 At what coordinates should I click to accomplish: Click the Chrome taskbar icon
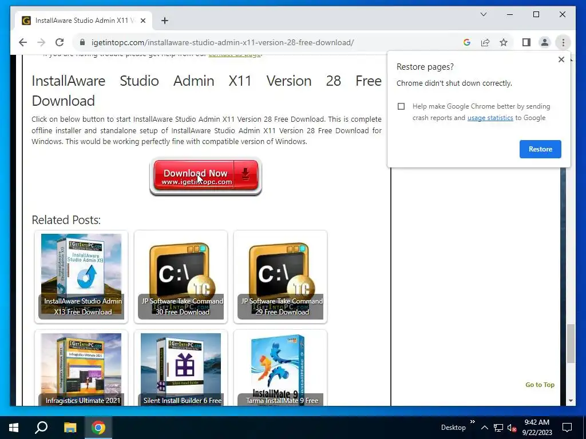pyautogui.click(x=98, y=428)
